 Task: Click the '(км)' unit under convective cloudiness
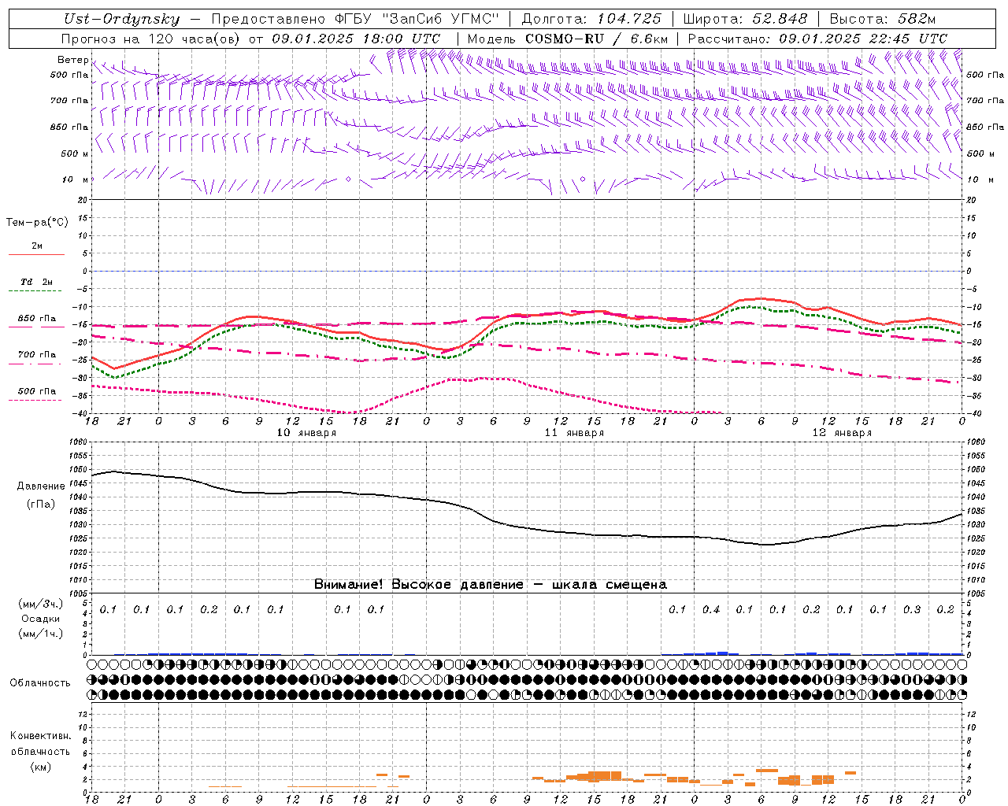pyautogui.click(x=40, y=766)
